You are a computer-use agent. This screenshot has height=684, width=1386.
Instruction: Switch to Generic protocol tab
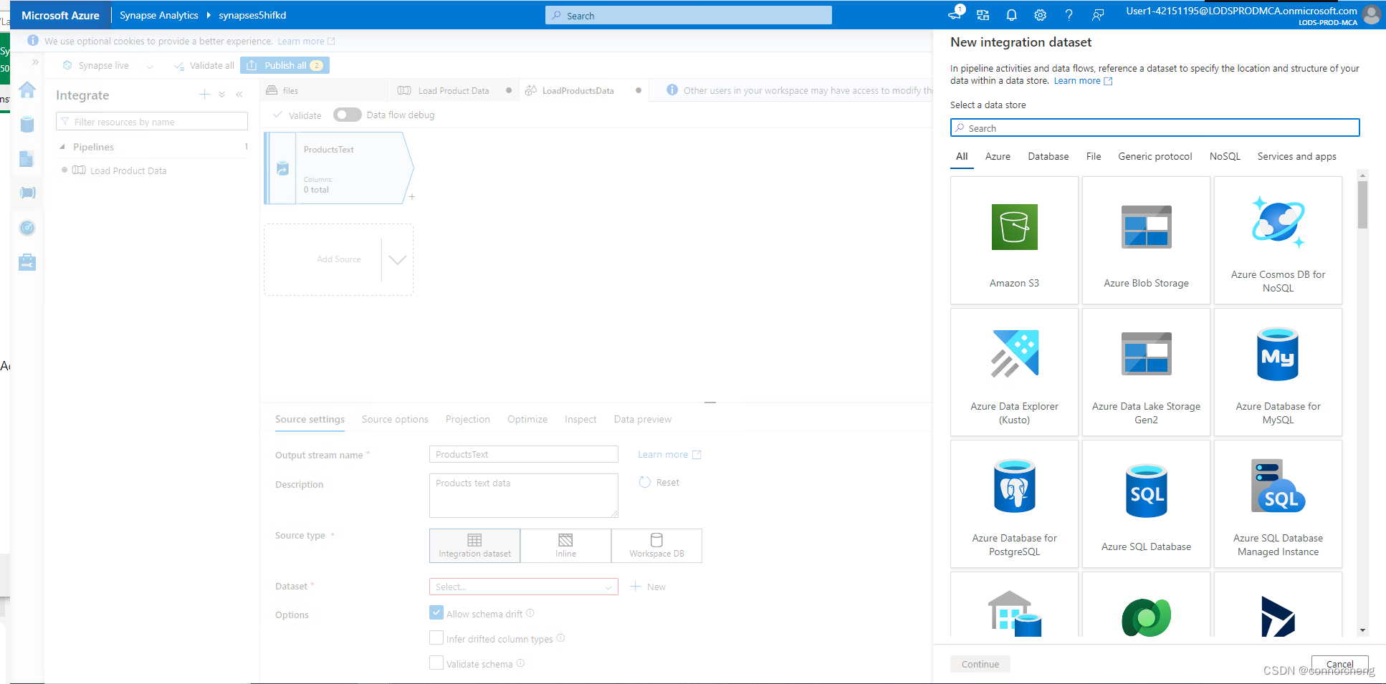[x=1155, y=156]
